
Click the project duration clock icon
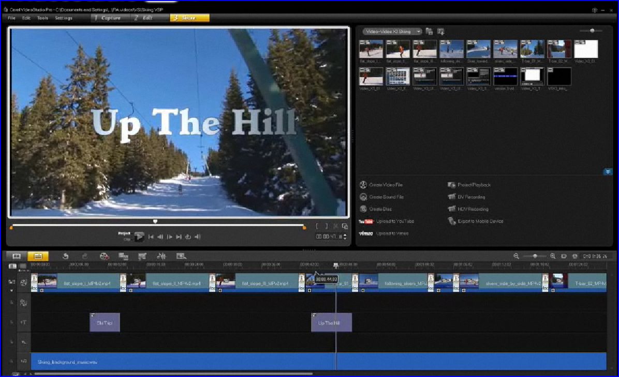pyautogui.click(x=575, y=257)
